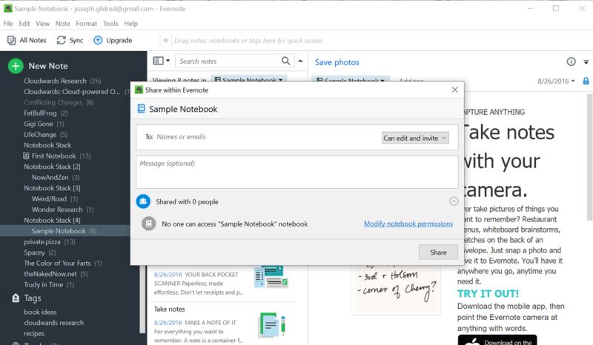Screen dimensions: 593x345
Task: Open the View menu
Action: [x=43, y=24]
